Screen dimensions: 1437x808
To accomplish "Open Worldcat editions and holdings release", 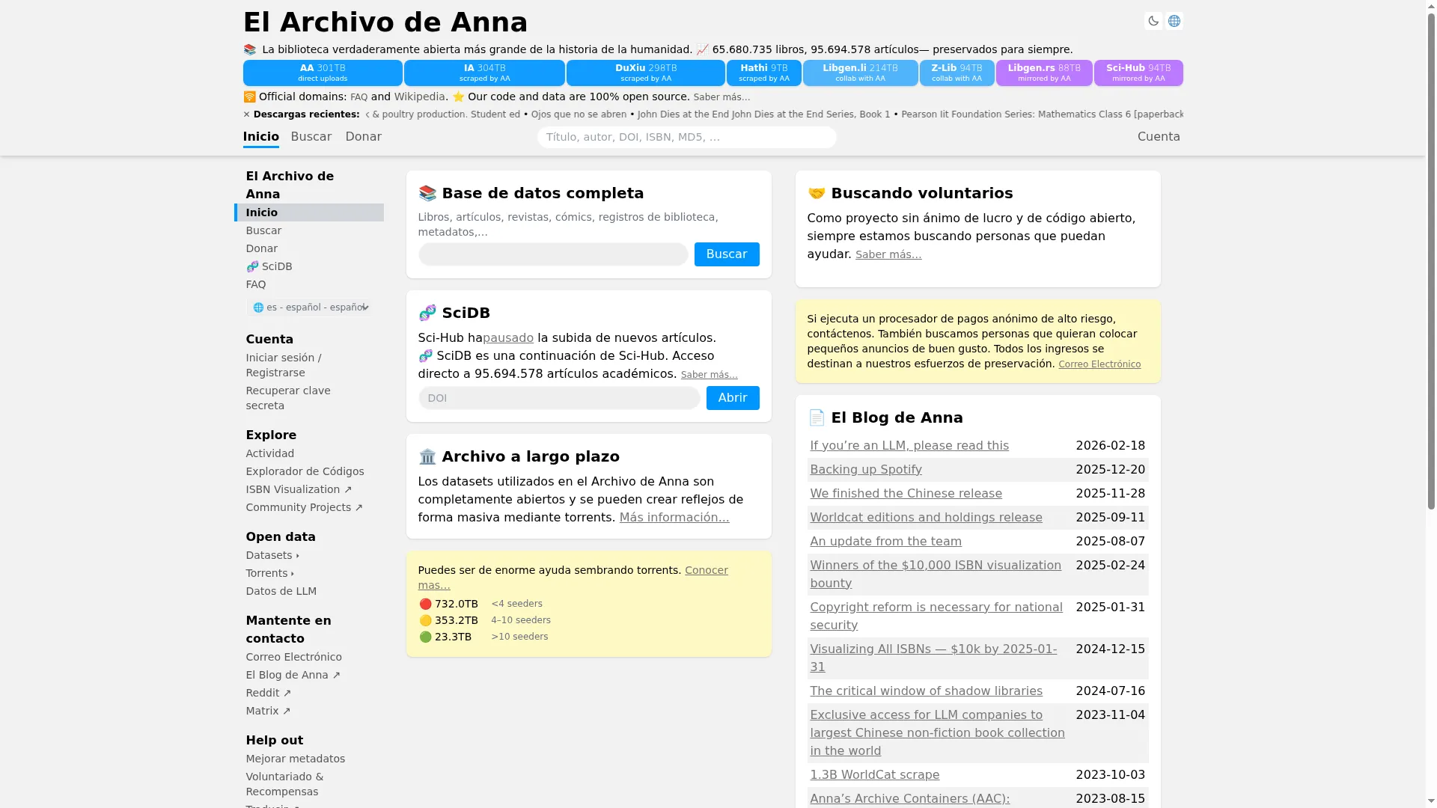I will pos(926,518).
